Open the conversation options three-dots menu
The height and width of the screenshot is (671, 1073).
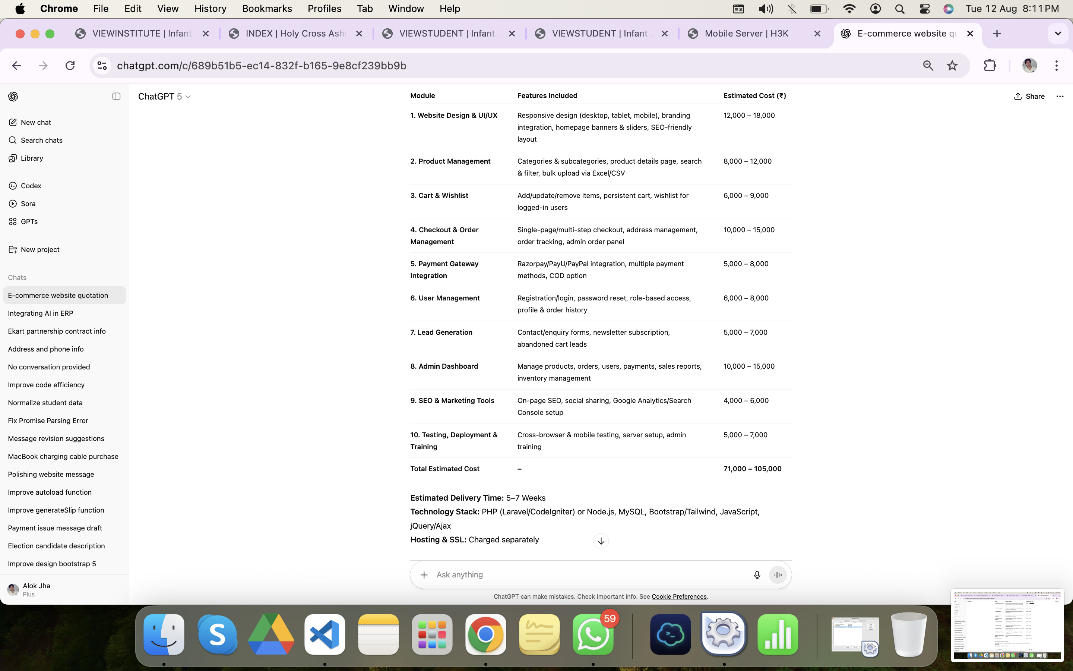tap(1060, 96)
